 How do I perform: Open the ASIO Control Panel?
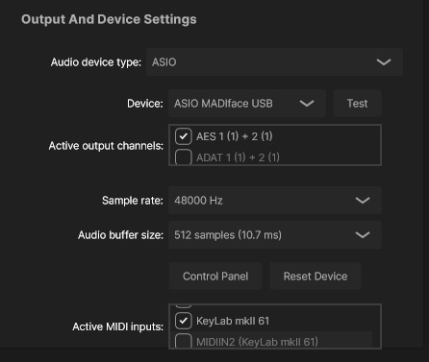click(215, 277)
